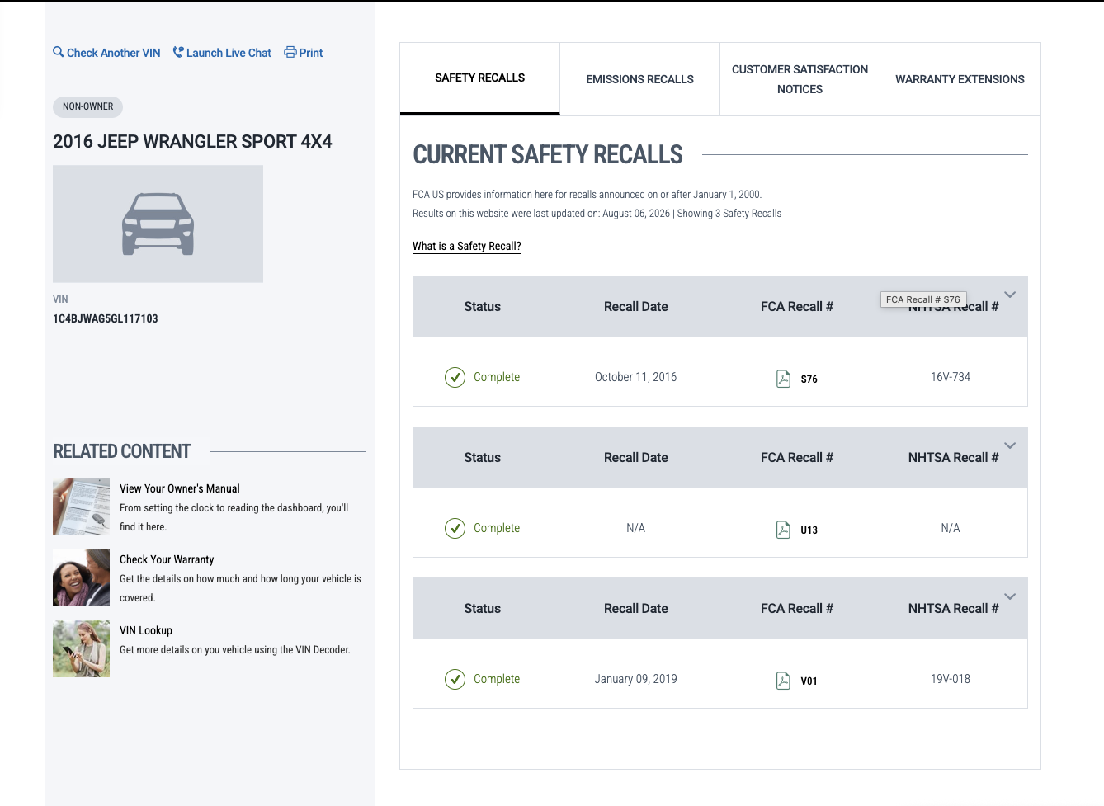Click the NON-OWNER badge
The width and height of the screenshot is (1104, 806).
[x=88, y=106]
